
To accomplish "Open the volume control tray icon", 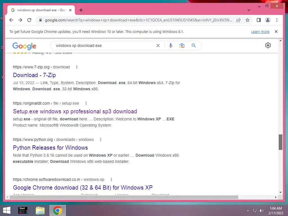I will click(x=261, y=211).
